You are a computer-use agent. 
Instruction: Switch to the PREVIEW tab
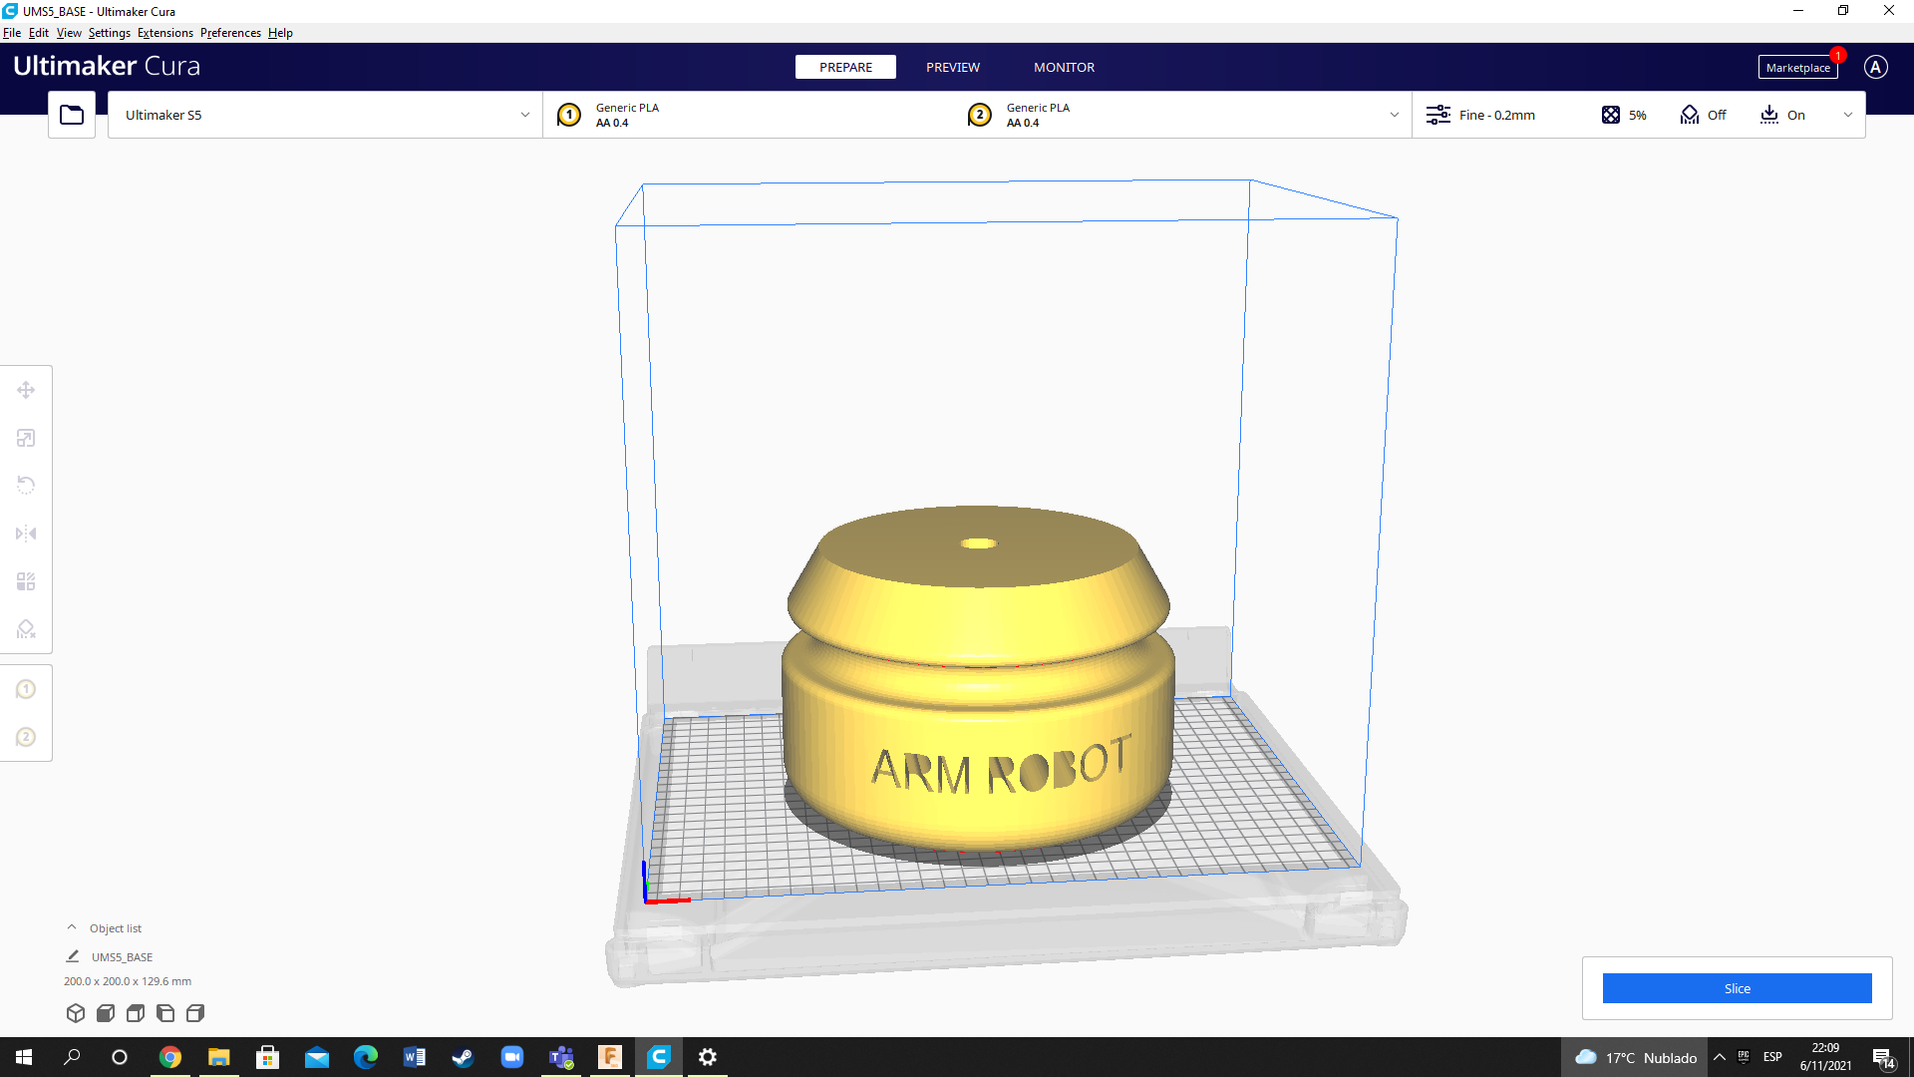point(952,67)
